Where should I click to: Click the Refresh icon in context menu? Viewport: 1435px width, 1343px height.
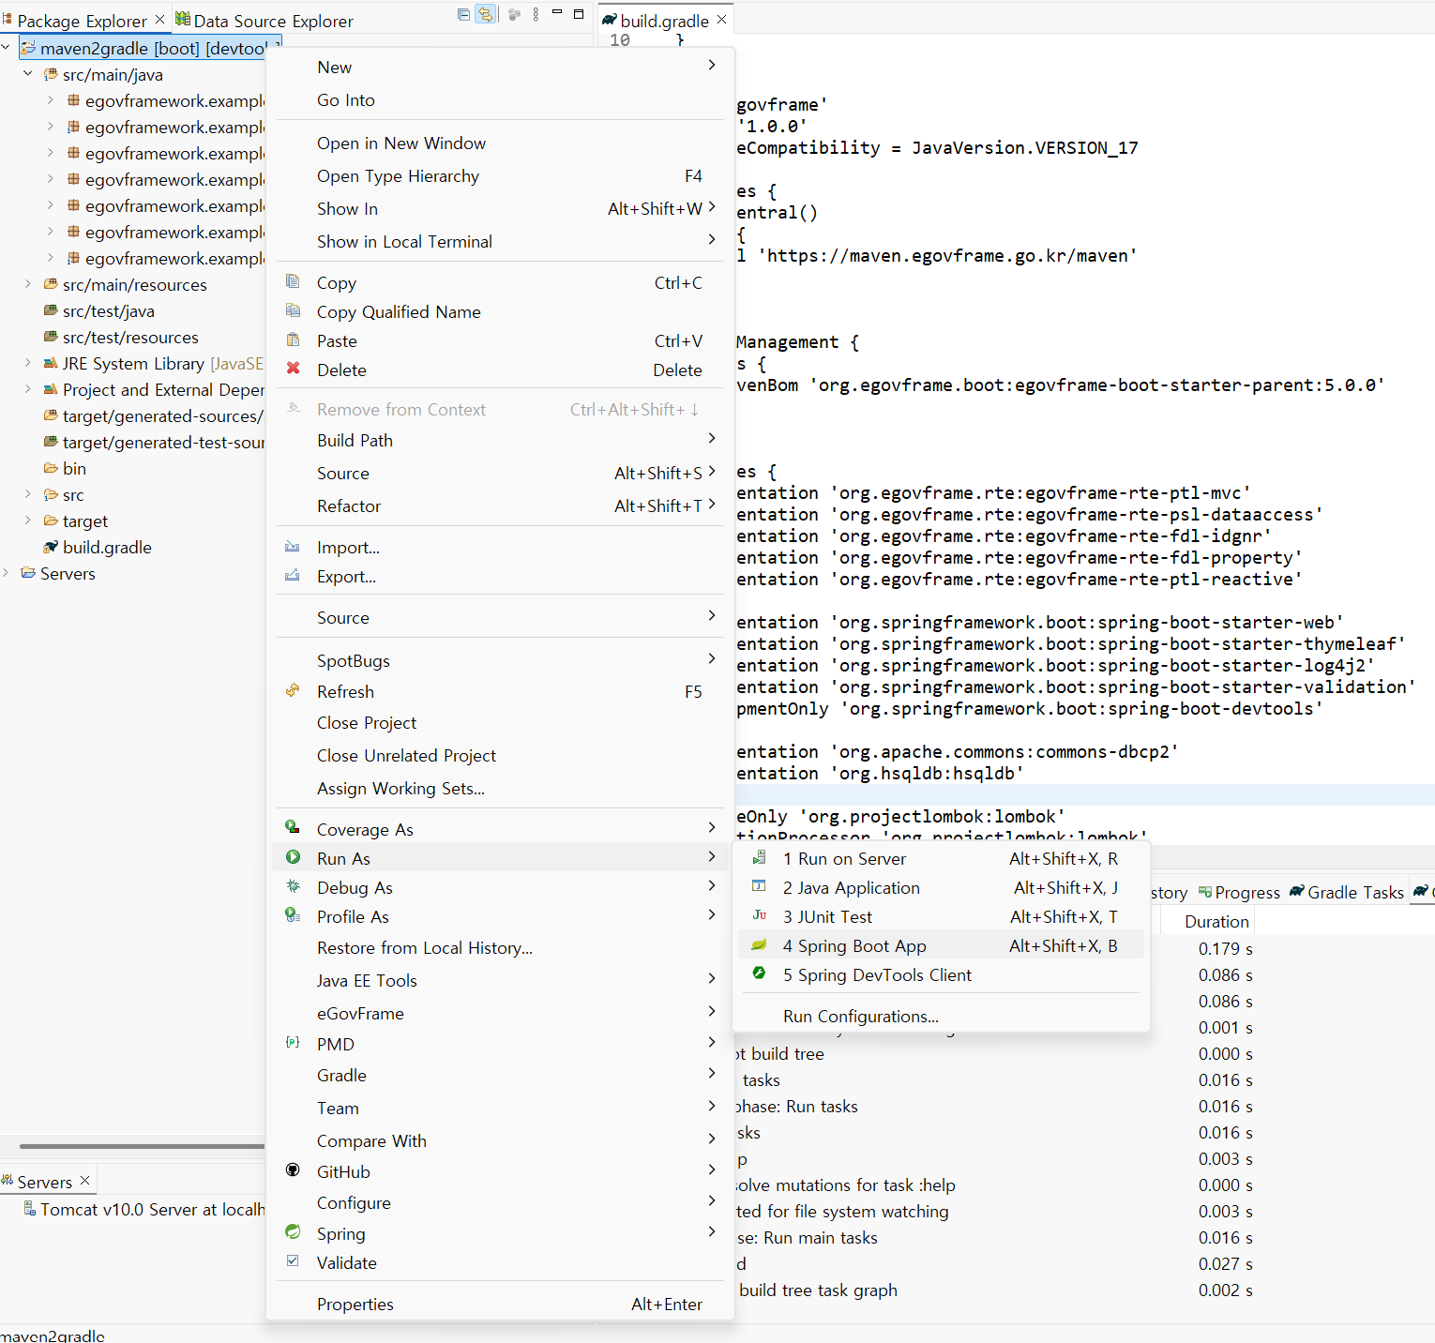point(294,691)
